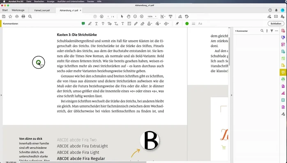Image resolution: width=287 pixels, height=163 pixels.
Task: Open Ausfüllen und Unterschreiben menu
Action: [x=71, y=1]
